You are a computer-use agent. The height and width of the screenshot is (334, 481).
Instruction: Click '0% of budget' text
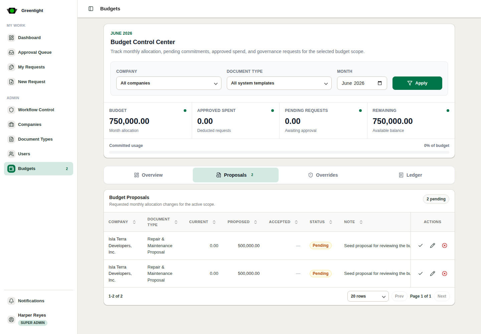437,146
